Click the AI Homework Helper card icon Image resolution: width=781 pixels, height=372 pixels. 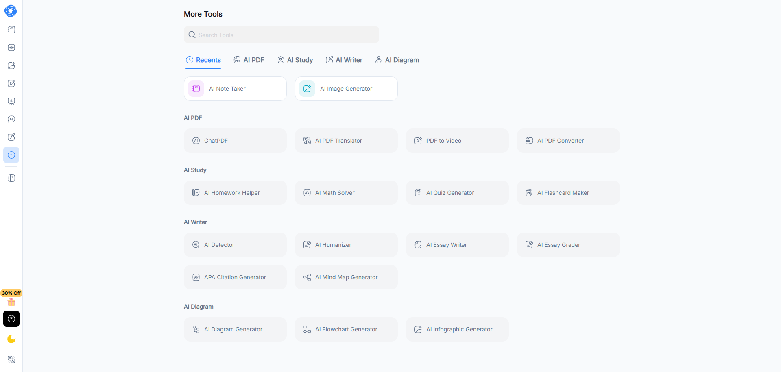[196, 193]
